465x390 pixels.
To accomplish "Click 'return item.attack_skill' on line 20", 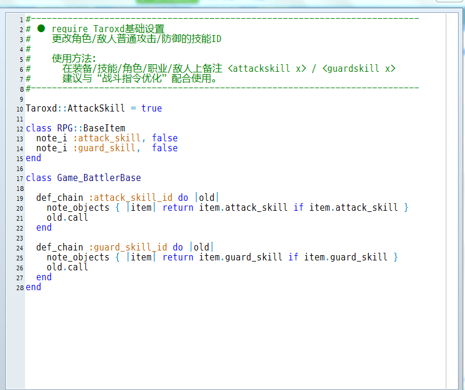I will 225,207.
